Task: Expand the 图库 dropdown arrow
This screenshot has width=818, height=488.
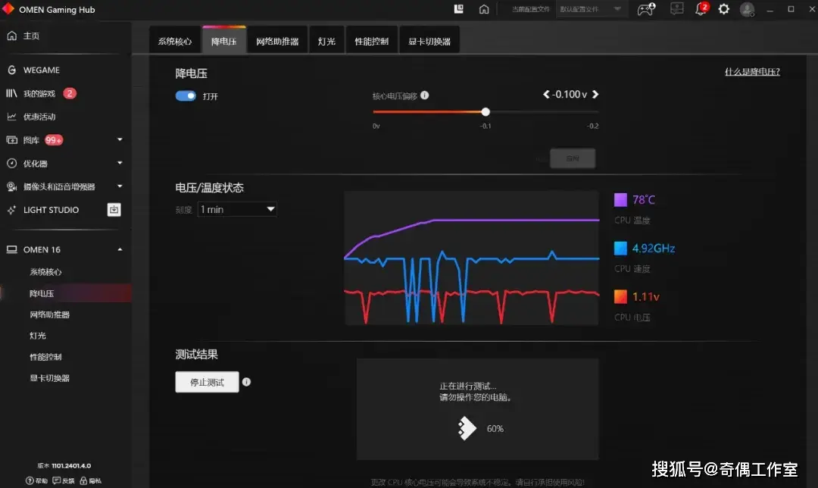Action: point(120,139)
